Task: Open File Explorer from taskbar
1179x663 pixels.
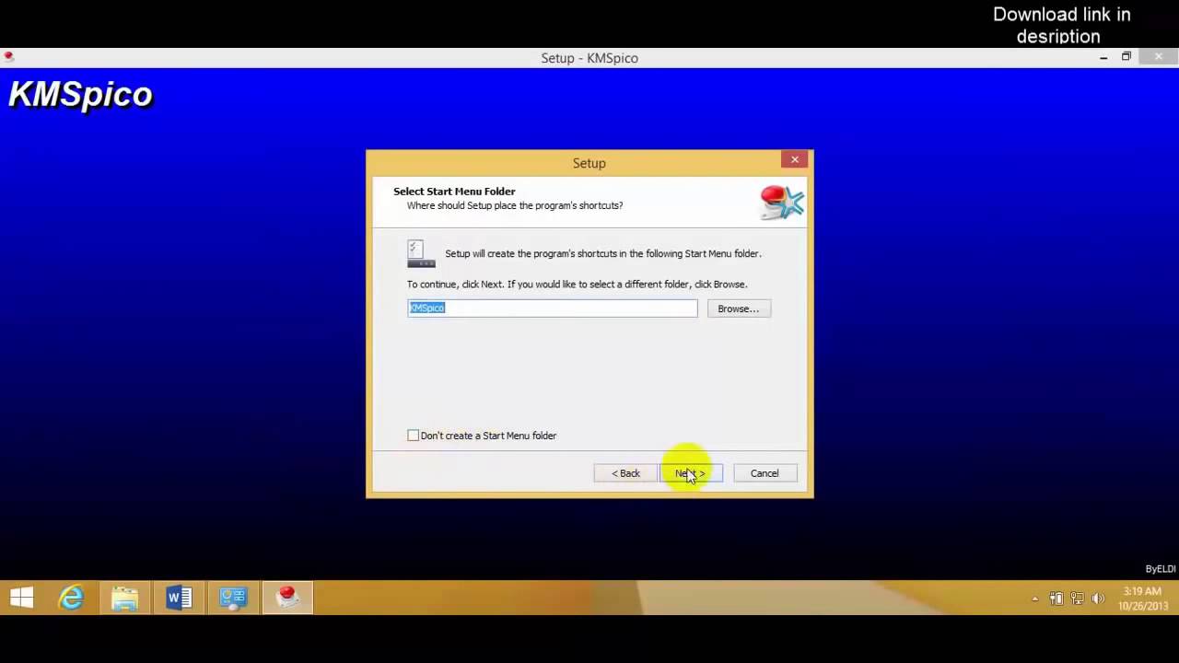Action: [x=125, y=599]
